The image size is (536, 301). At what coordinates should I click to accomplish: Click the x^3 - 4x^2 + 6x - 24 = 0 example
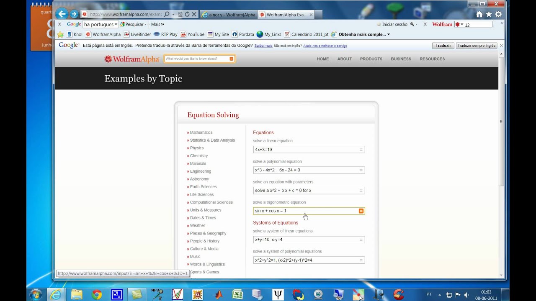309,170
